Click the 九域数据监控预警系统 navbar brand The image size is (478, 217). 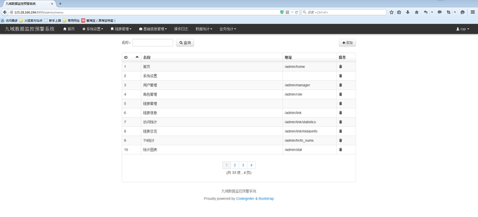pyautogui.click(x=29, y=29)
